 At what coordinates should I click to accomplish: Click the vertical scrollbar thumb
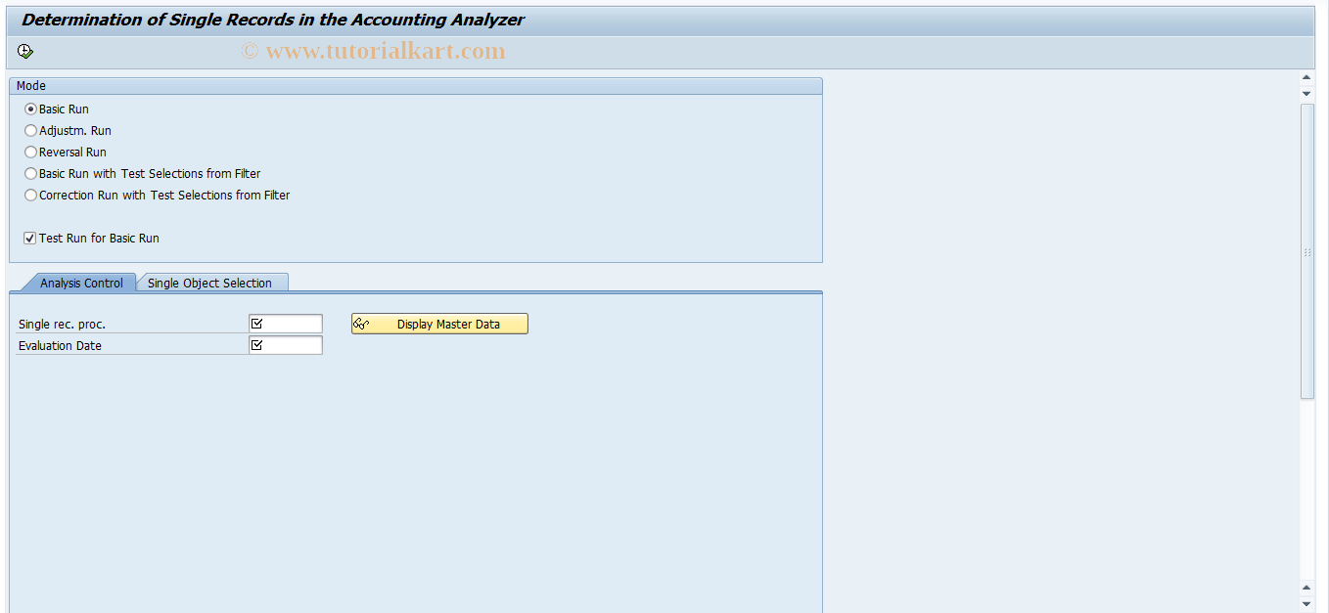click(x=1306, y=250)
